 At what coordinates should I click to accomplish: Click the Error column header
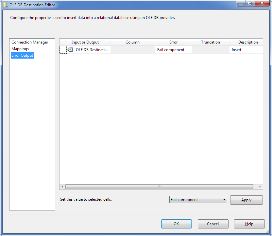[173, 42]
